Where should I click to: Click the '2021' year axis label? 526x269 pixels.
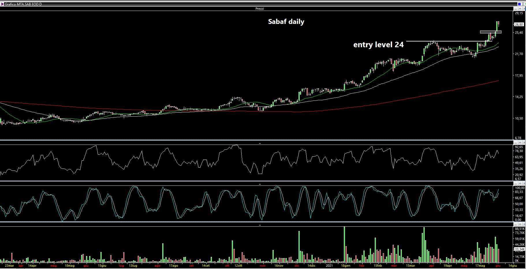(x=330, y=266)
